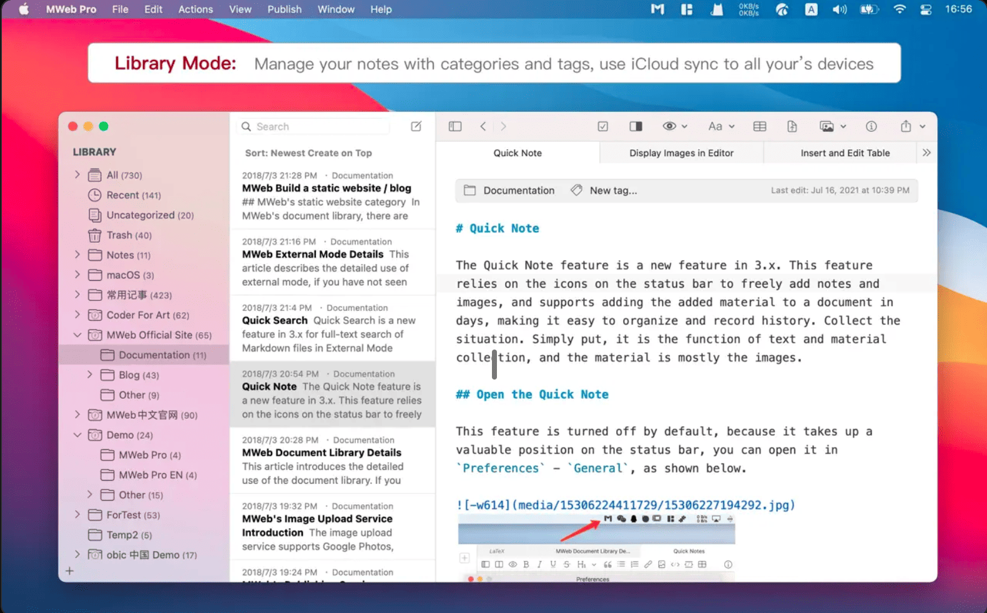Collapse the MWeb Official Site category
Image resolution: width=987 pixels, height=613 pixels.
pos(77,335)
